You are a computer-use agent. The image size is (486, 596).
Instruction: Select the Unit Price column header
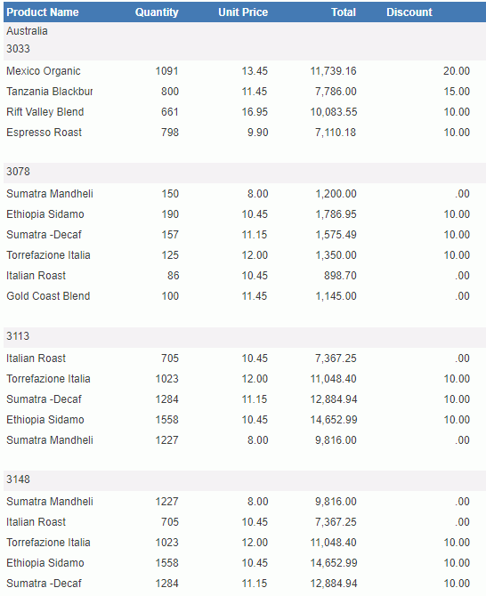tap(243, 12)
